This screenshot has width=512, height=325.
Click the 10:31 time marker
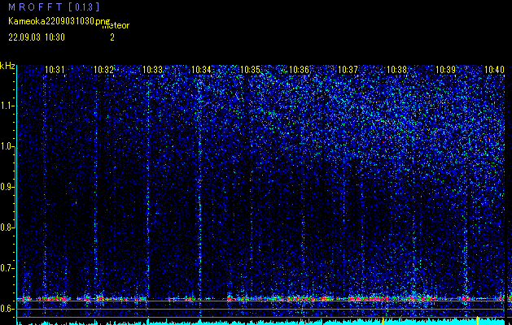point(55,69)
